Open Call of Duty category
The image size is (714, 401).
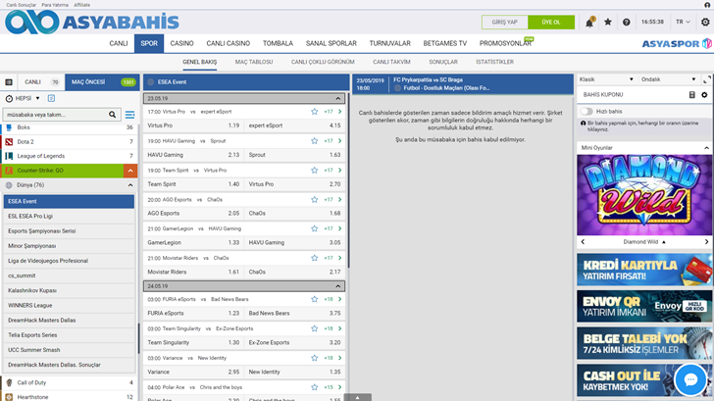click(70, 382)
